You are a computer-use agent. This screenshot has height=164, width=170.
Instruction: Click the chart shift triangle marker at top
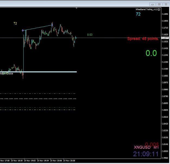(x=76, y=8)
